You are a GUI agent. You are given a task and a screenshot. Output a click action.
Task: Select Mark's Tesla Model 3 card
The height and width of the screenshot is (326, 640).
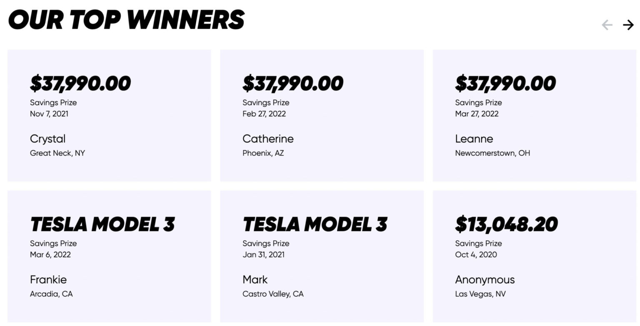point(322,256)
